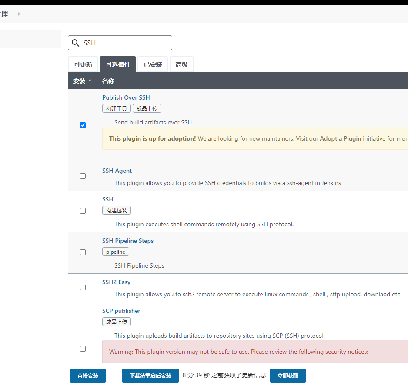This screenshot has height=386, width=408.
Task: Click the 成品上传 tag under Publish Over SSH
Action: click(x=147, y=108)
